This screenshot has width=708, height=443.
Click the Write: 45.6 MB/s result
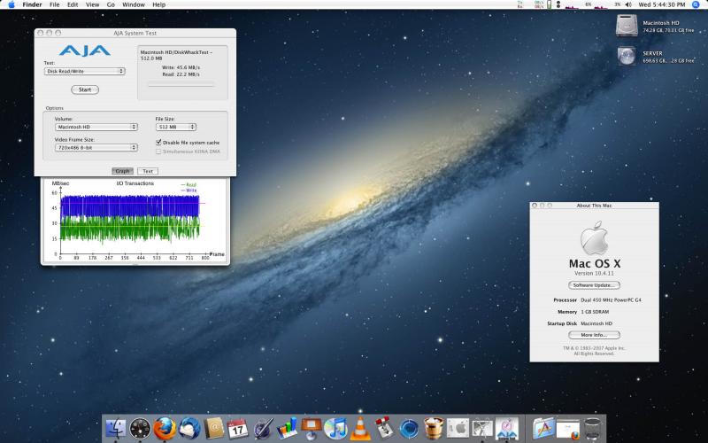tap(181, 67)
